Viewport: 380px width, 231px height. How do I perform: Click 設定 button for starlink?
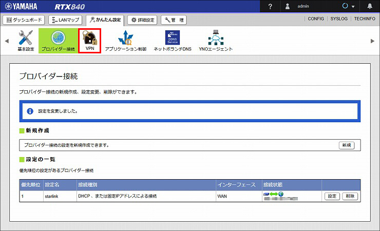(x=332, y=197)
